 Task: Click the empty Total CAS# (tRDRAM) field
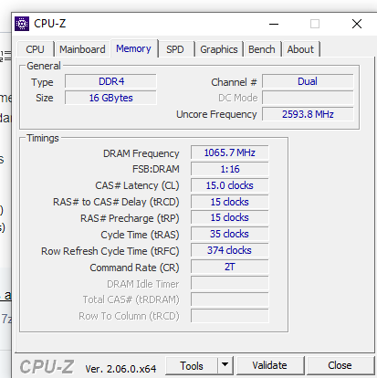(230, 299)
